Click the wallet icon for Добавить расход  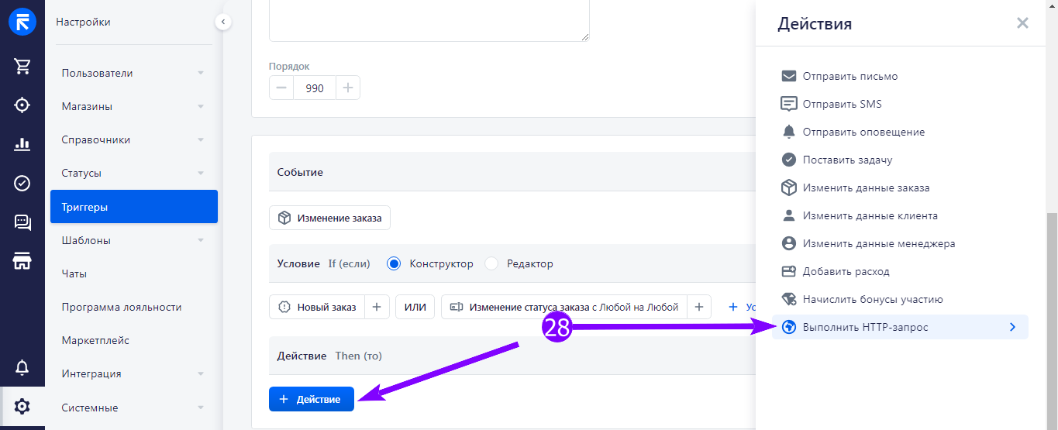coord(789,271)
